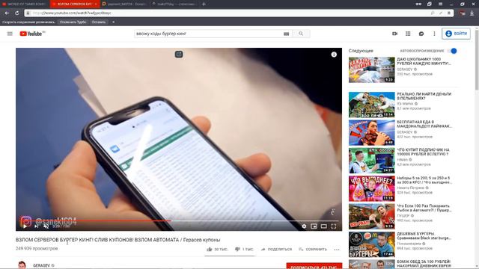Open БЕСПЛАТНАЯ ЕДА В МАКДОНАЛЬДС video thumbnail
The width and height of the screenshot is (479, 269).
(x=372, y=133)
